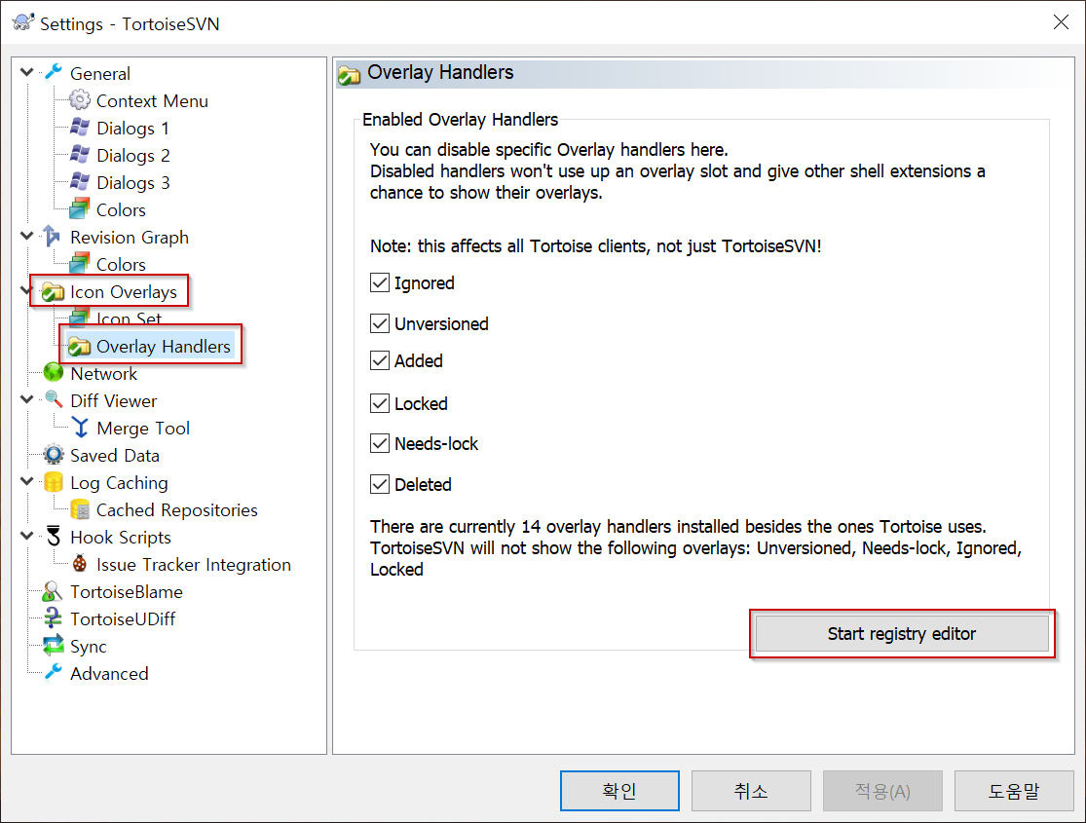
Task: Open Cached Repositories page
Action: click(x=176, y=510)
